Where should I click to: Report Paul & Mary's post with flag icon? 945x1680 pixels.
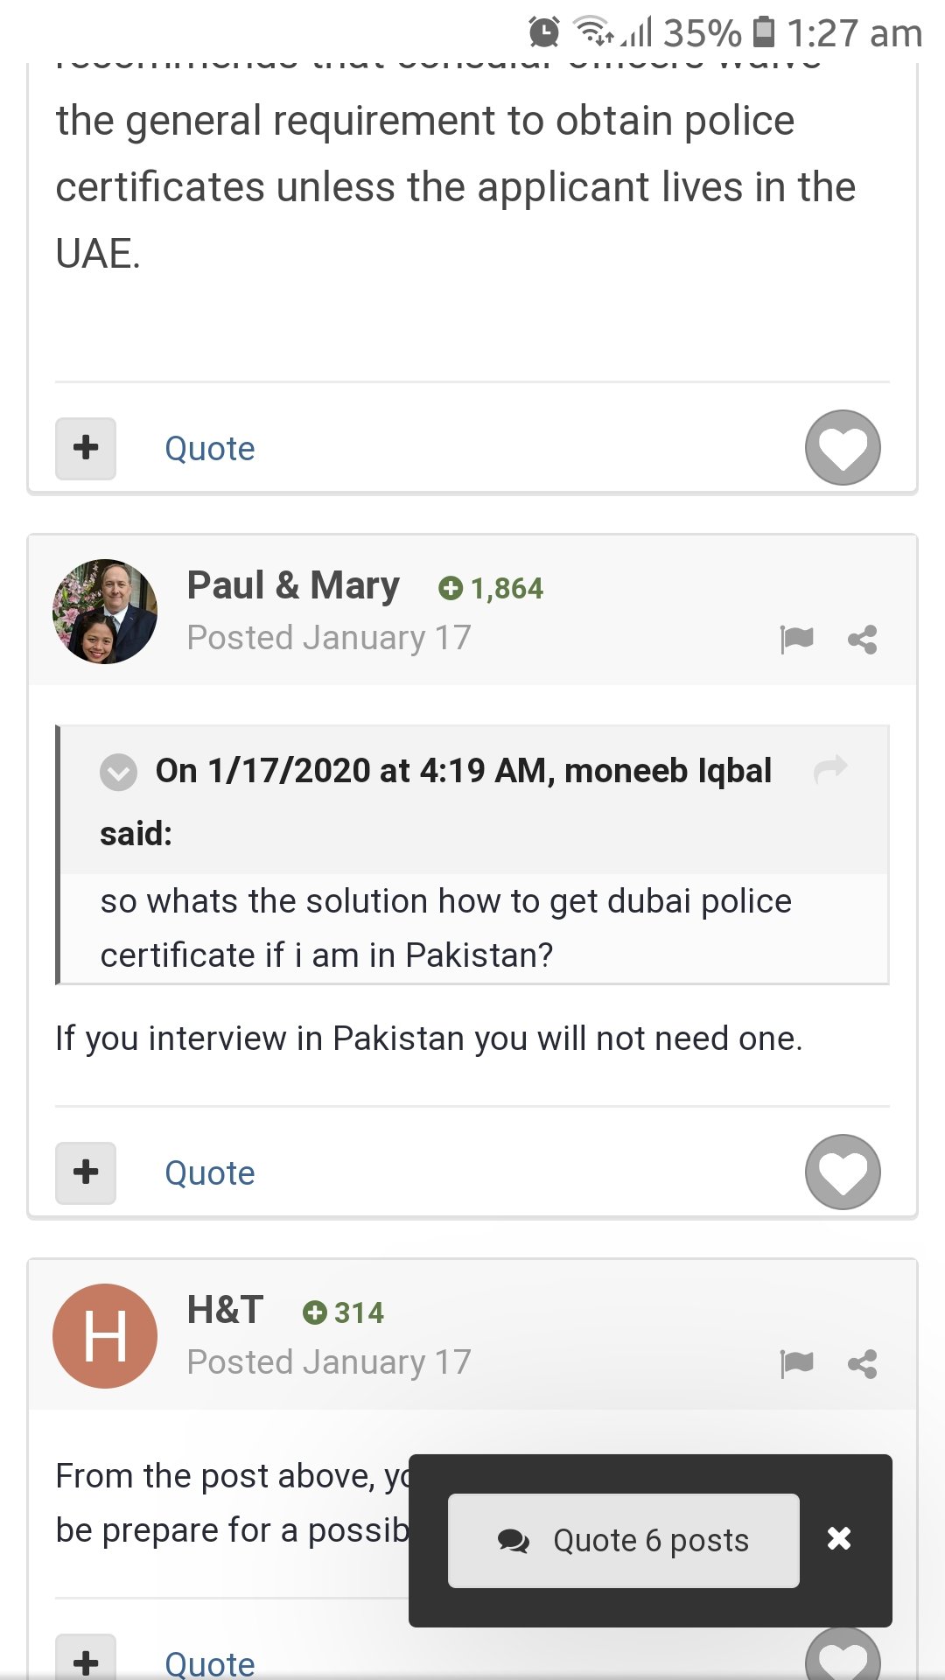coord(796,640)
